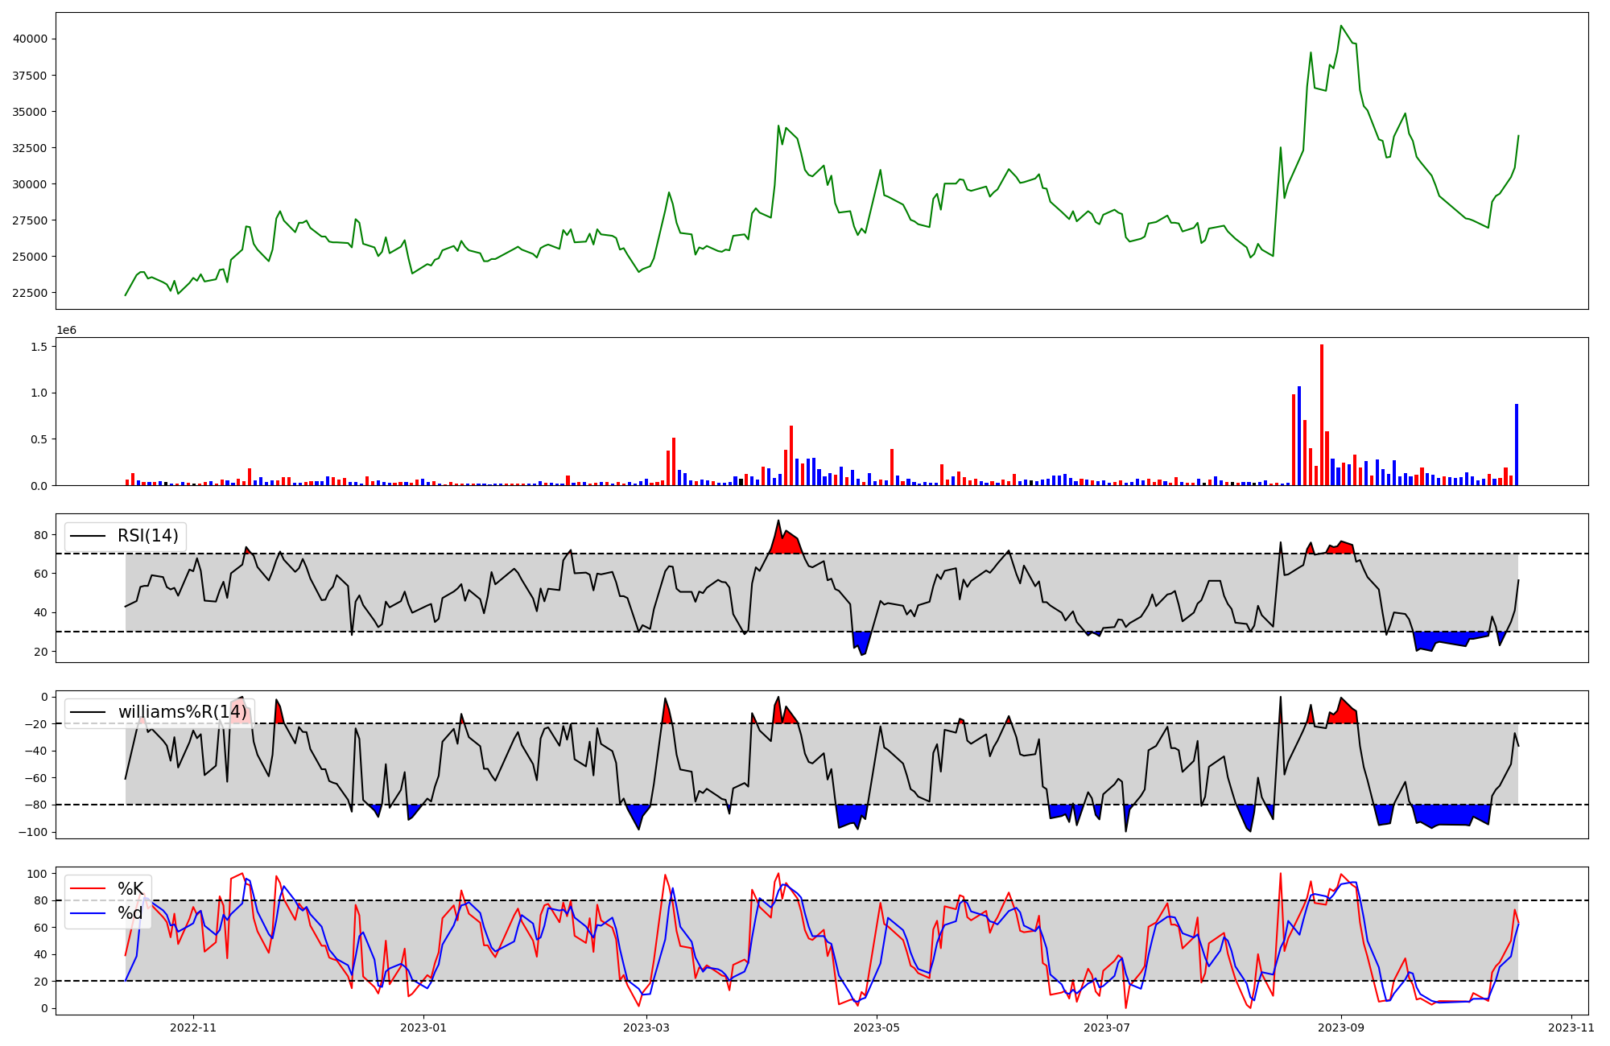This screenshot has height=1046, width=1610.
Task: Click the williams%R(14) legend text
Action: (x=183, y=712)
